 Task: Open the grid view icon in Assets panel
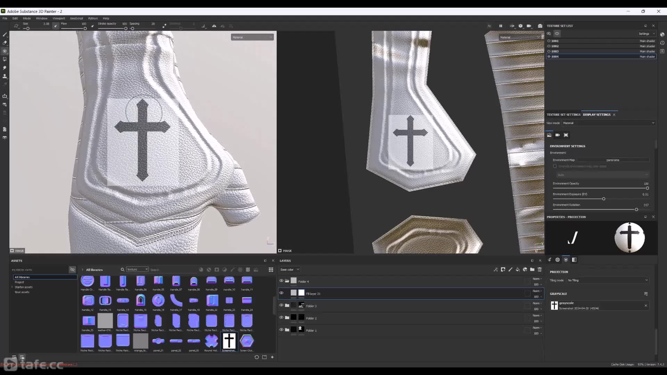click(271, 270)
